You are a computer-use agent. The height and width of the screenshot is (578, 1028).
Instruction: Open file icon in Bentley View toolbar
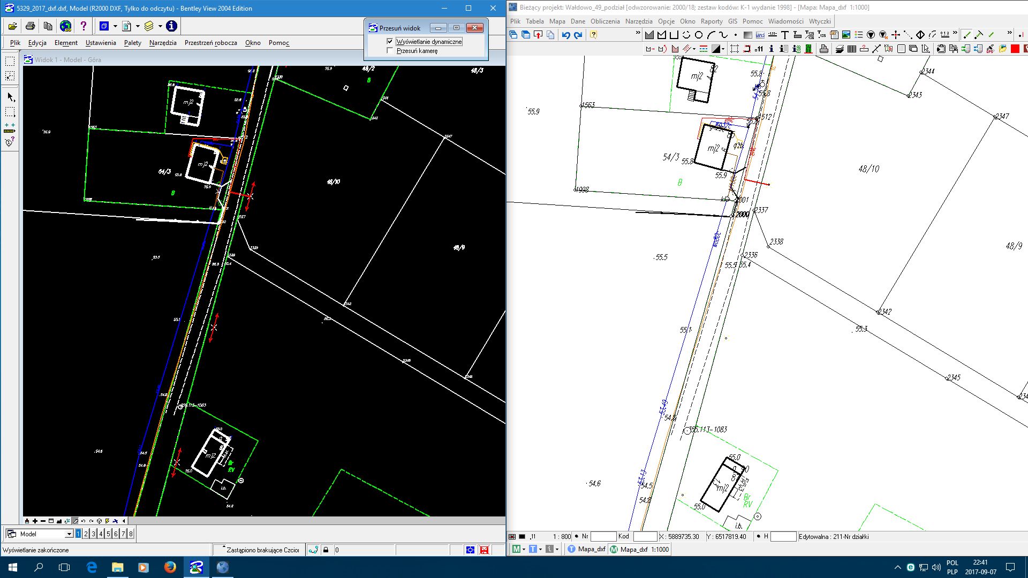(x=12, y=26)
